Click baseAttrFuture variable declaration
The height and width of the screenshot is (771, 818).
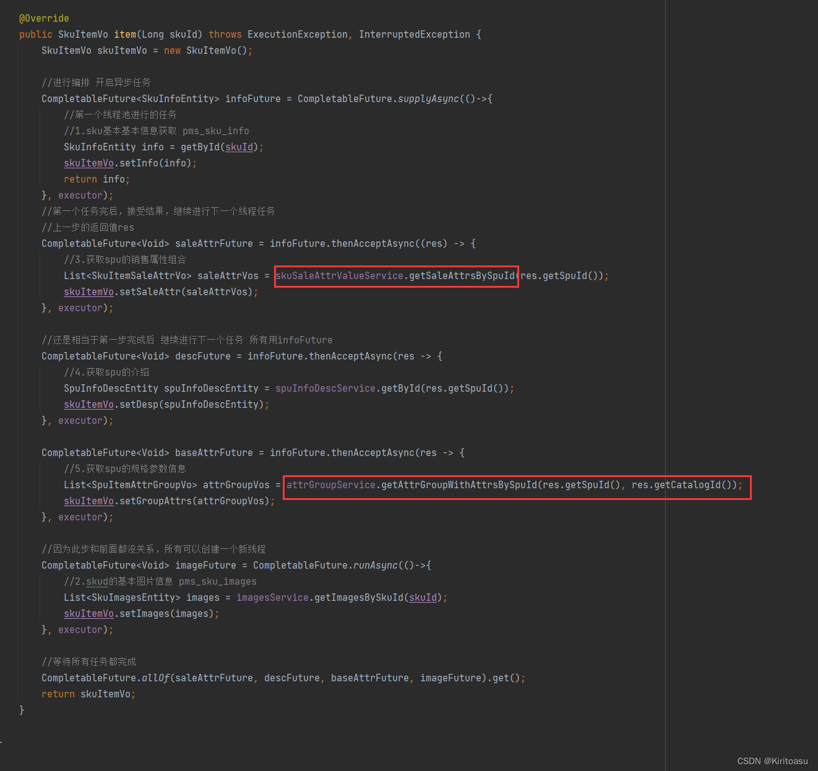click(x=214, y=453)
